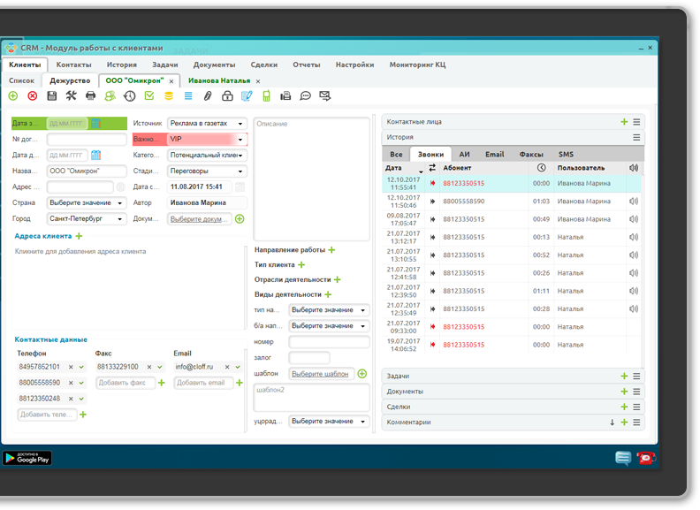This screenshot has height=510, width=700.
Task: Send fax with the fax machine icon
Action: click(285, 96)
